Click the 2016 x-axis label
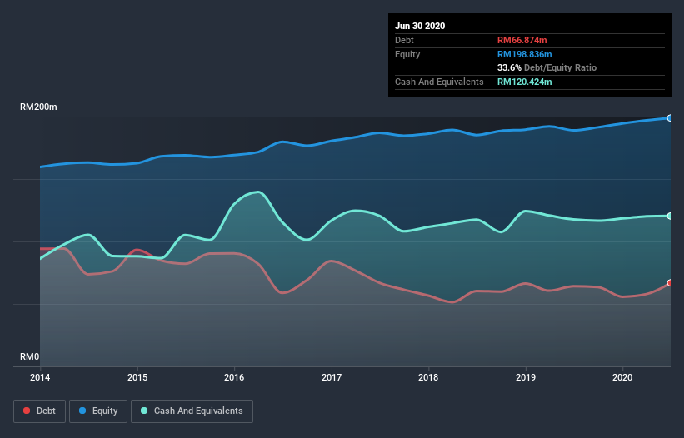 click(x=234, y=377)
